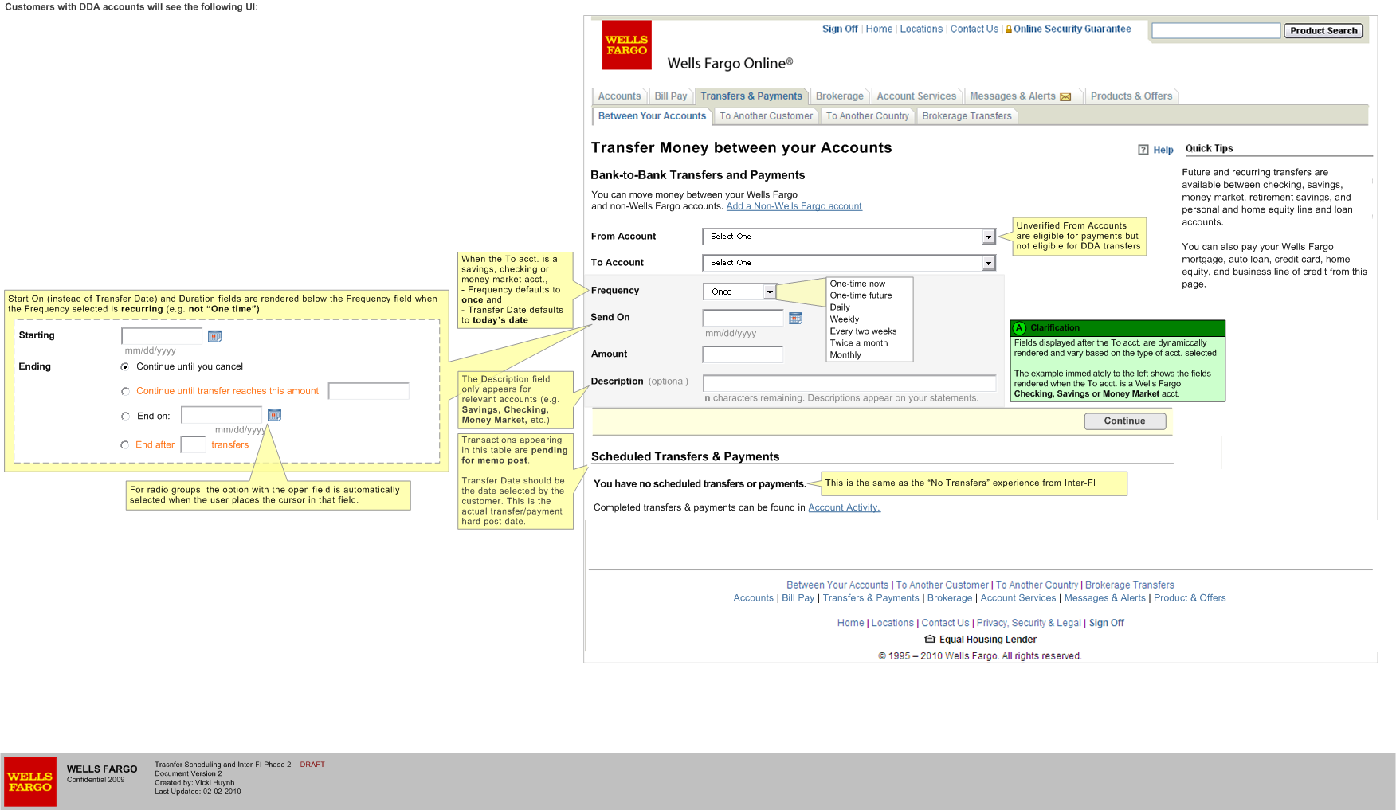This screenshot has width=1396, height=810.
Task: Choose One-time future from frequency list
Action: [x=861, y=295]
